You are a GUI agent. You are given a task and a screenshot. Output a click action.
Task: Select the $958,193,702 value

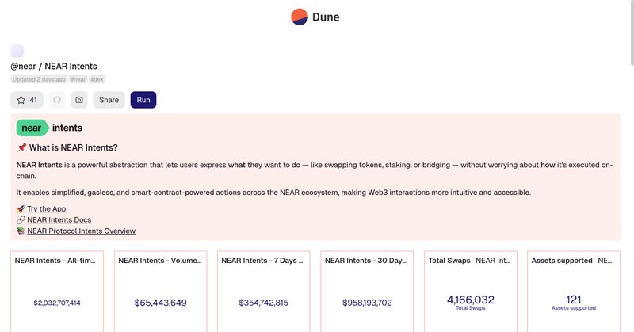click(x=367, y=303)
